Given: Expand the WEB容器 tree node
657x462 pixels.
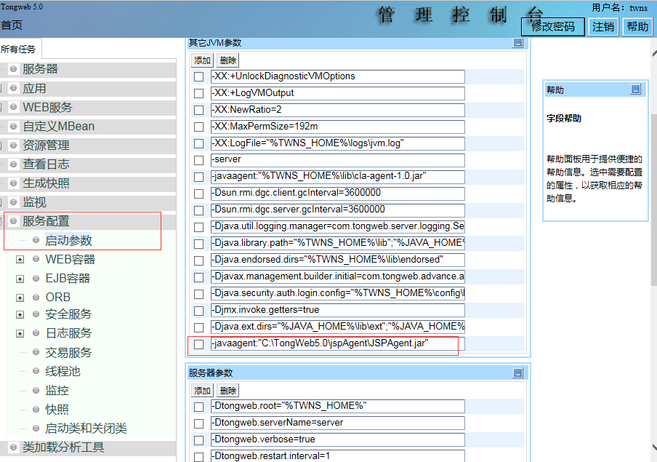Looking at the screenshot, I should pyautogui.click(x=20, y=260).
